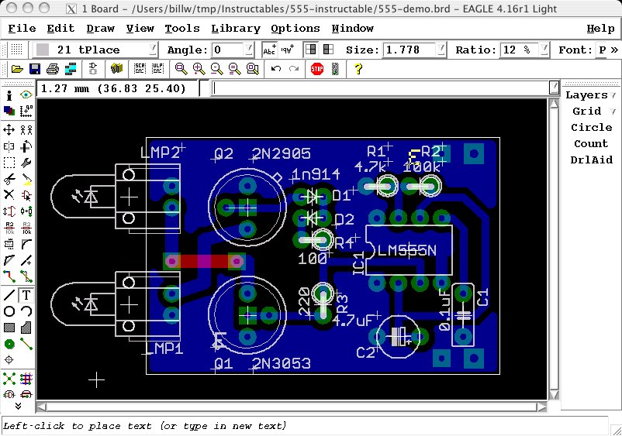Click the Zoom out magnifier icon

pyautogui.click(x=217, y=69)
